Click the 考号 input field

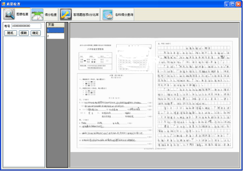(x=26, y=26)
